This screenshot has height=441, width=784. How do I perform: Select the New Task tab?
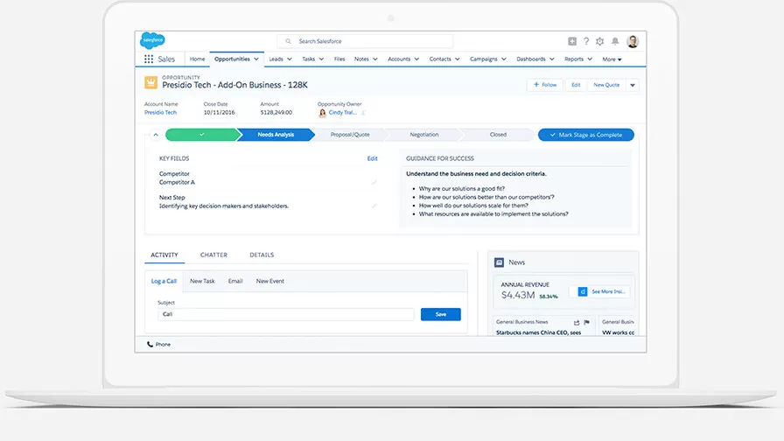202,281
